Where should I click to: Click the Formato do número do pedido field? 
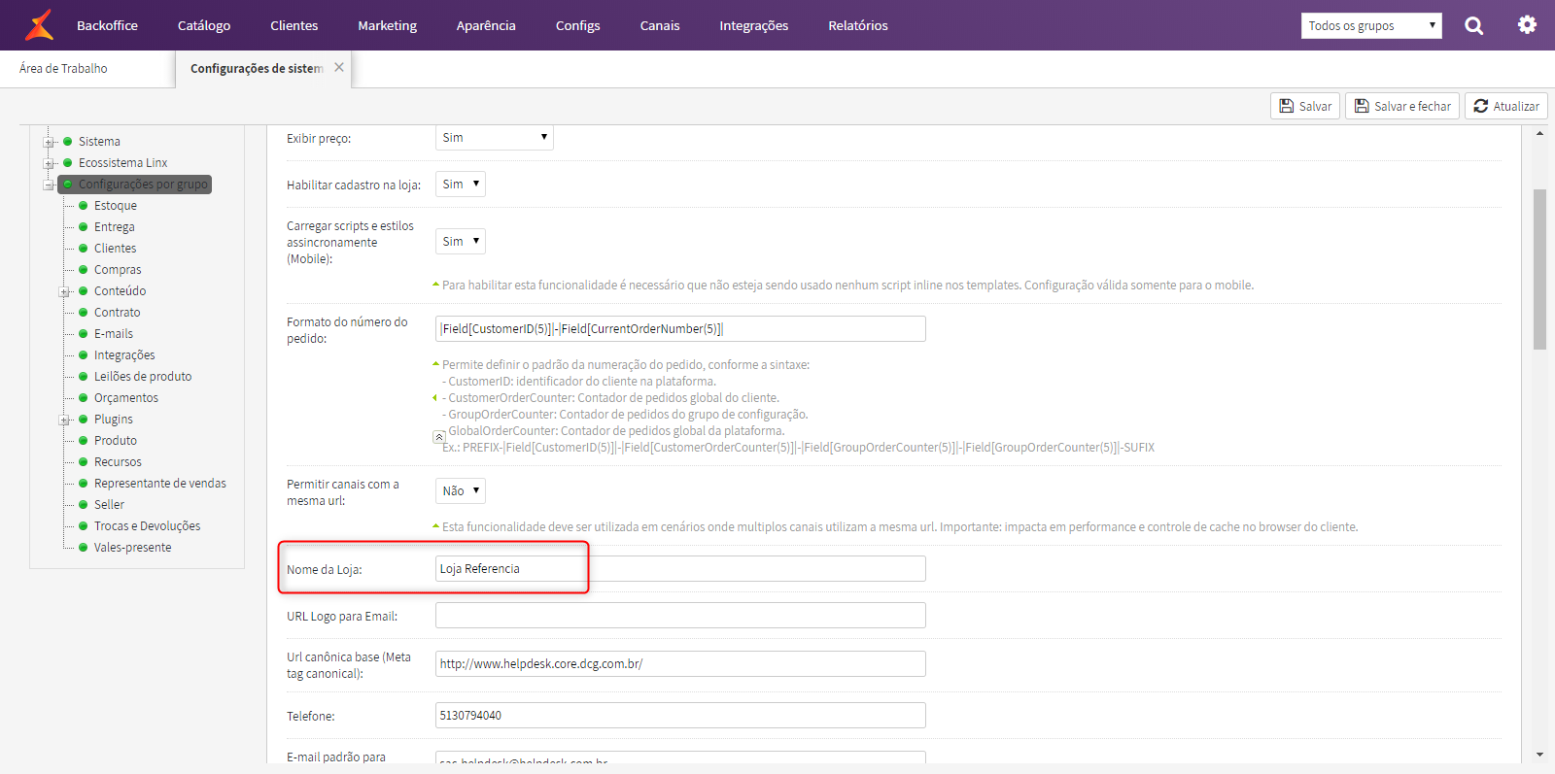coord(680,329)
